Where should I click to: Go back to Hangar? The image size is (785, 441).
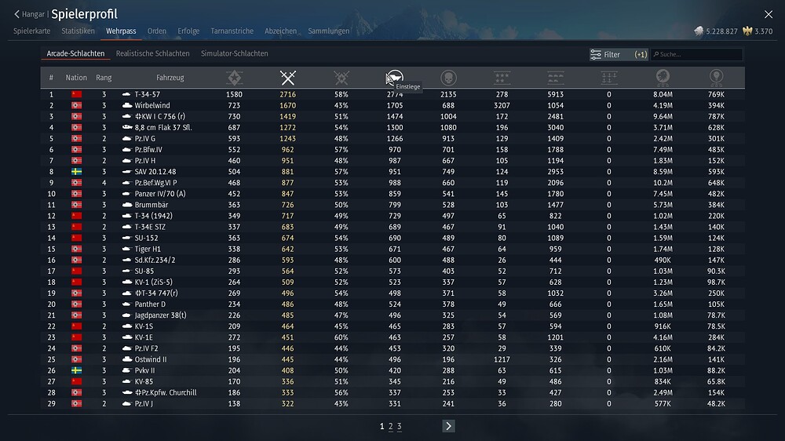coord(28,14)
